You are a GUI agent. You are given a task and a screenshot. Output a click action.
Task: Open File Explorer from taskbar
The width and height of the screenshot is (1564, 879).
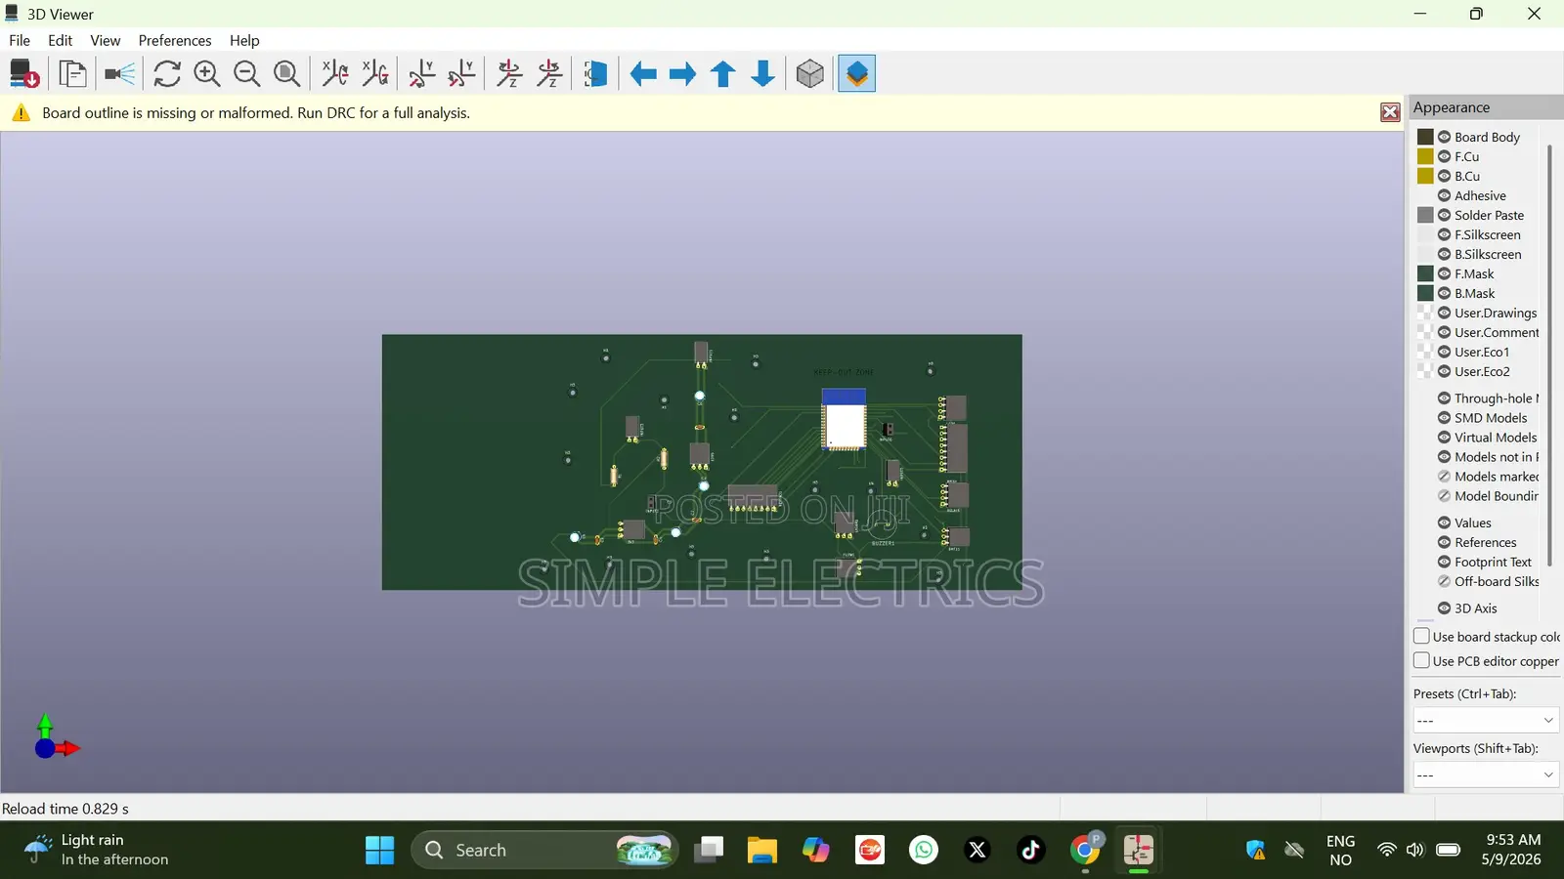tap(761, 850)
